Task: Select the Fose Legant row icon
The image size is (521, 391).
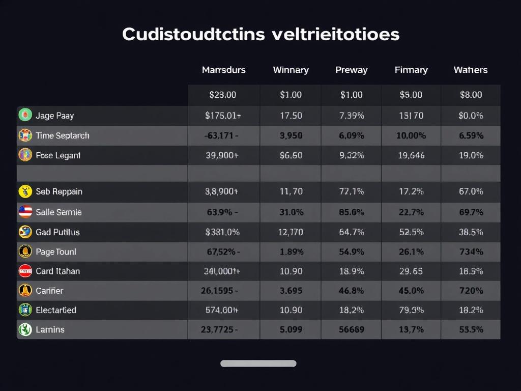Action: click(25, 155)
